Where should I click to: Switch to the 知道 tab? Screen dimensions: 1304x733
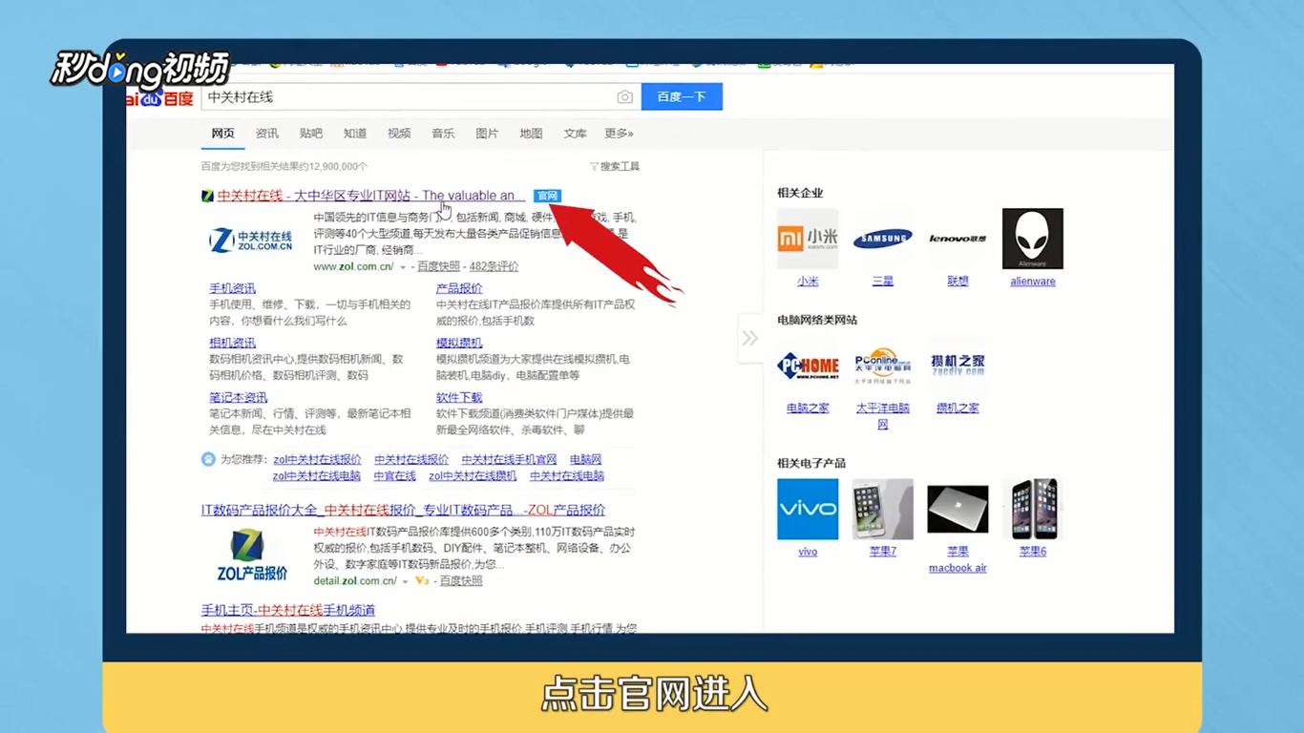coord(355,134)
